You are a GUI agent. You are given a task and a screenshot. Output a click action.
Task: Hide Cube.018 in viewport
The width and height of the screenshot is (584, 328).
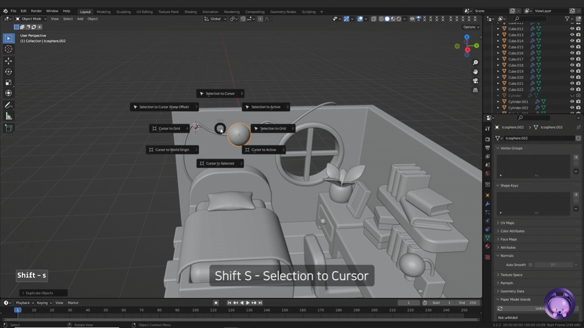tap(572, 65)
